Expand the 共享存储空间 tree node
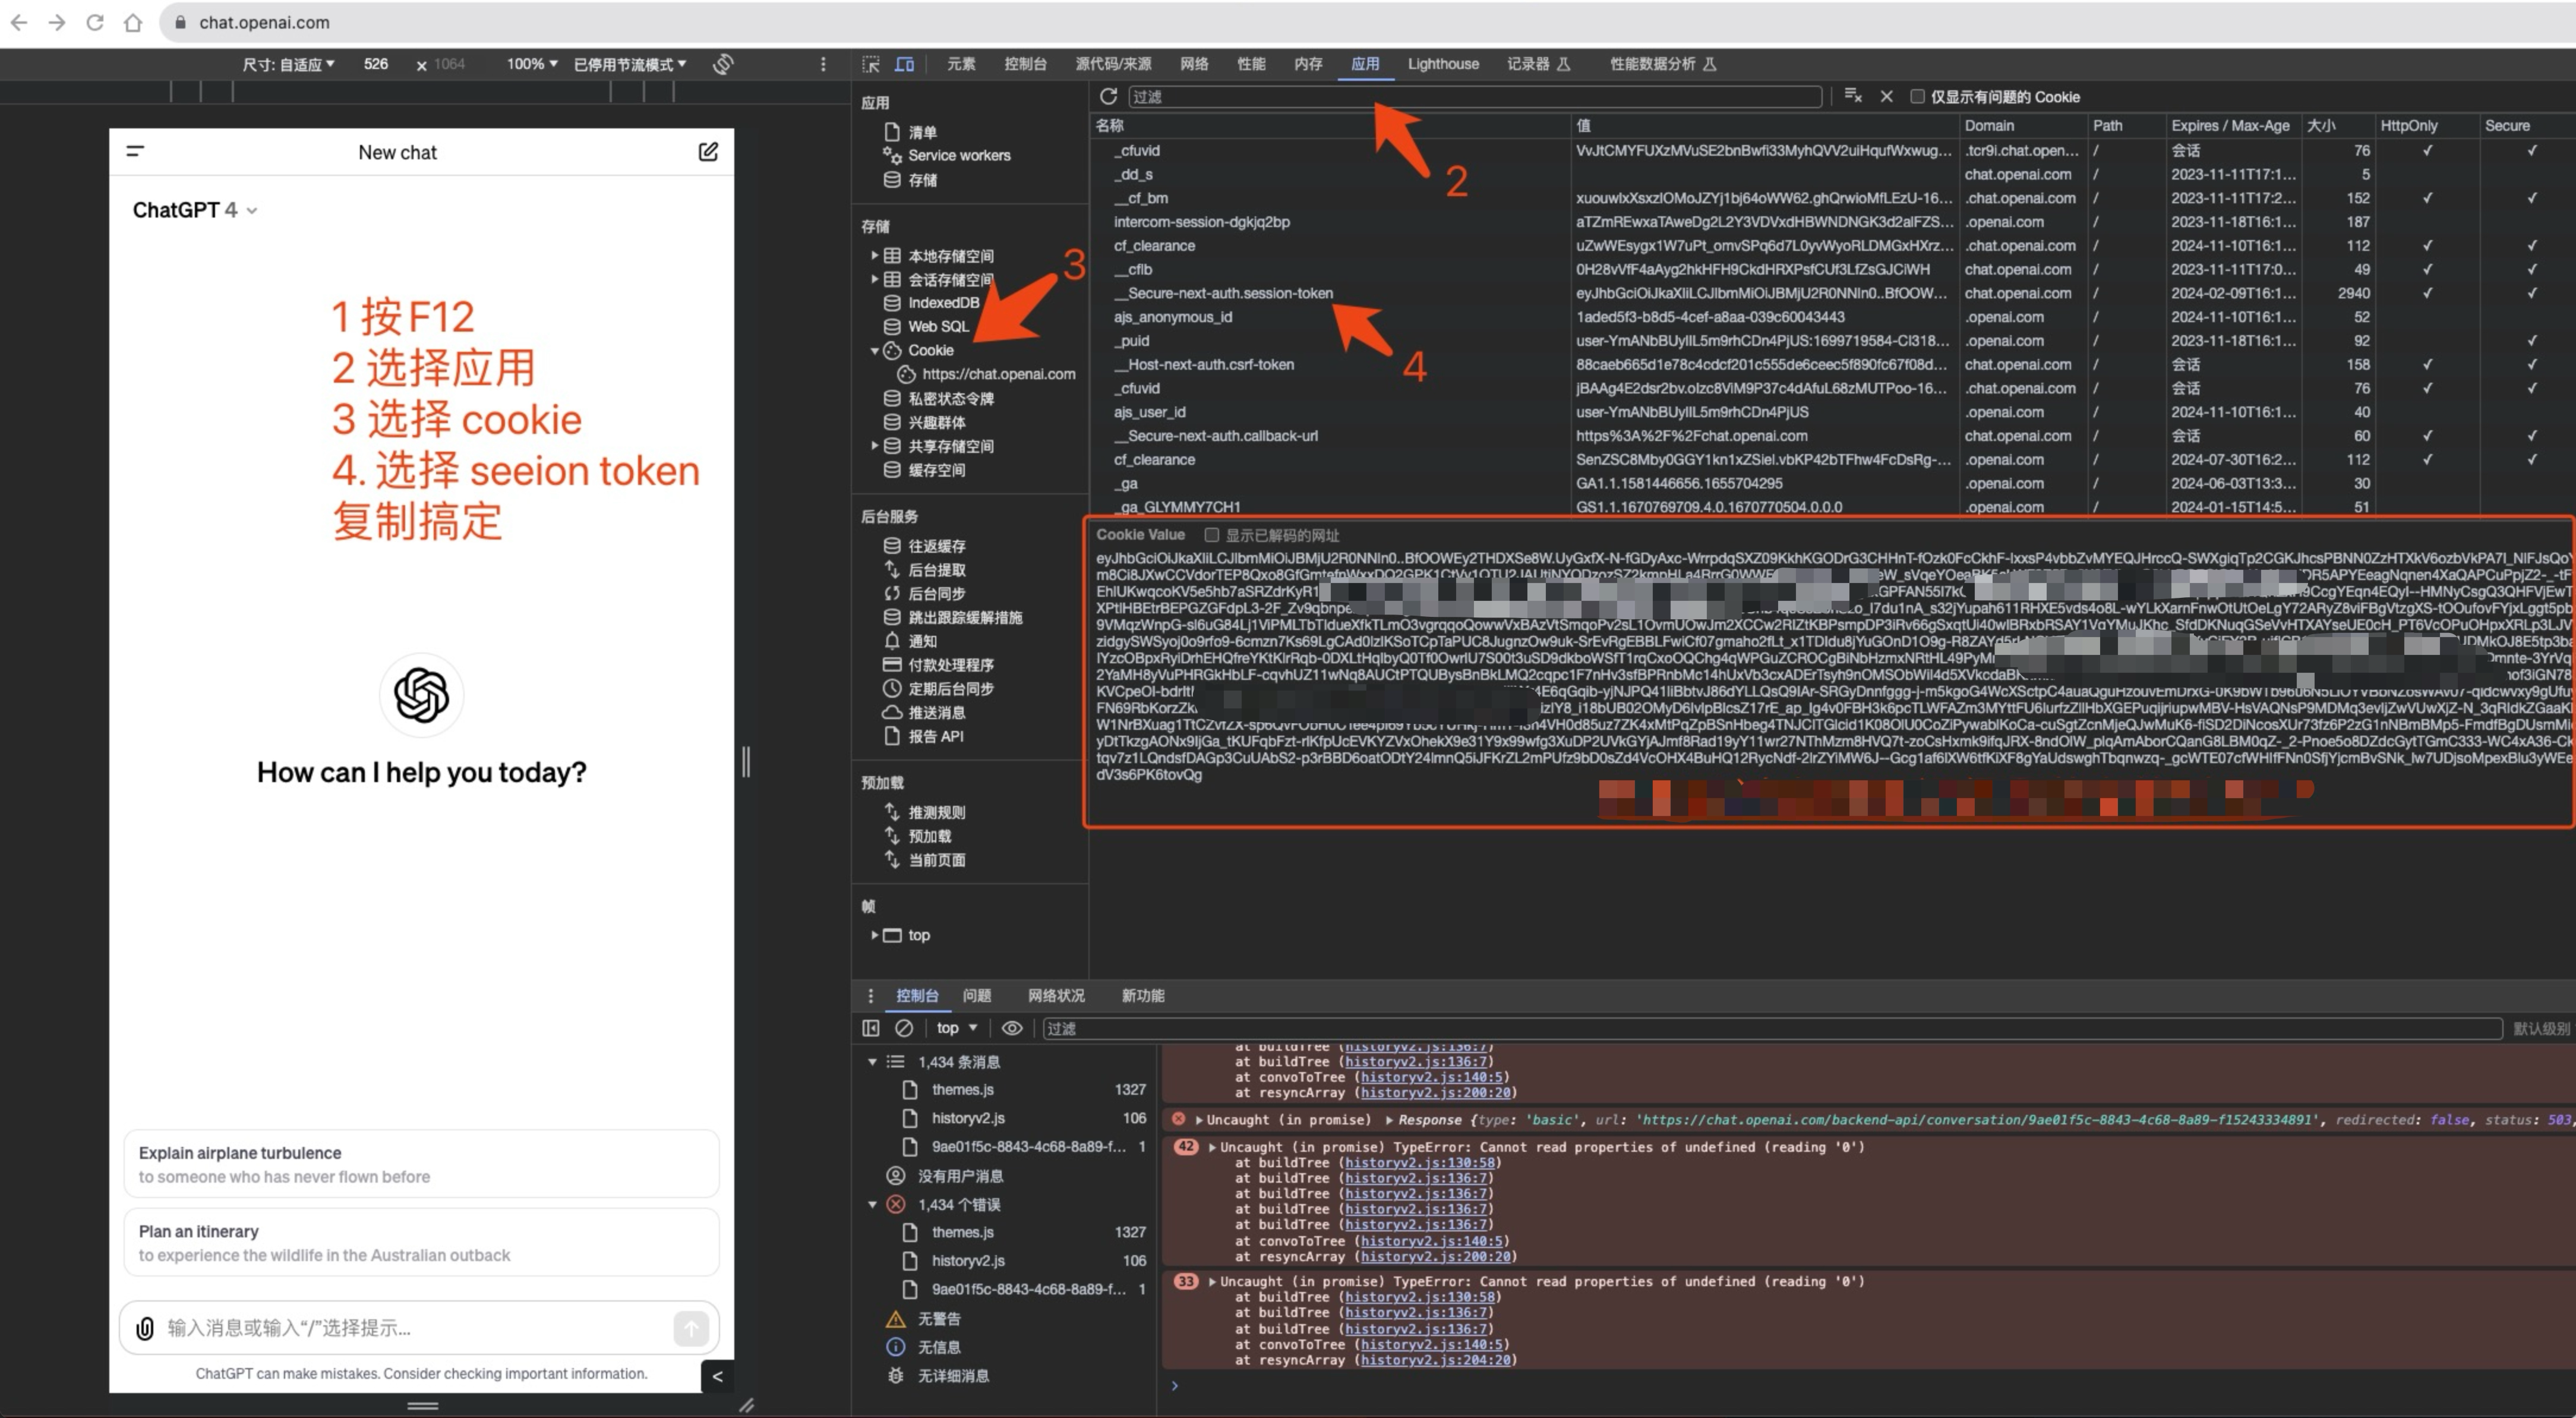Image resolution: width=2576 pixels, height=1418 pixels. point(874,446)
